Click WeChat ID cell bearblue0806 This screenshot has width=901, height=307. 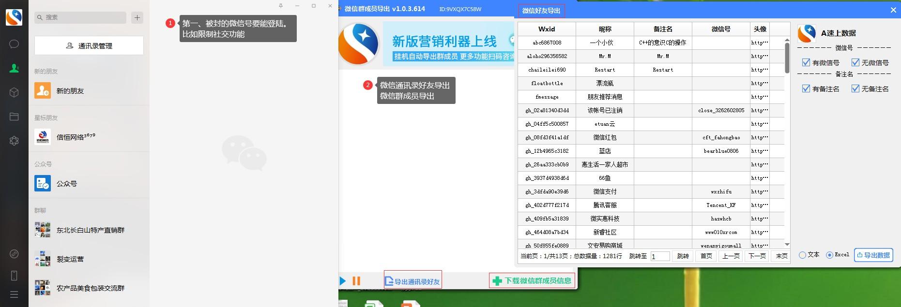(x=721, y=151)
